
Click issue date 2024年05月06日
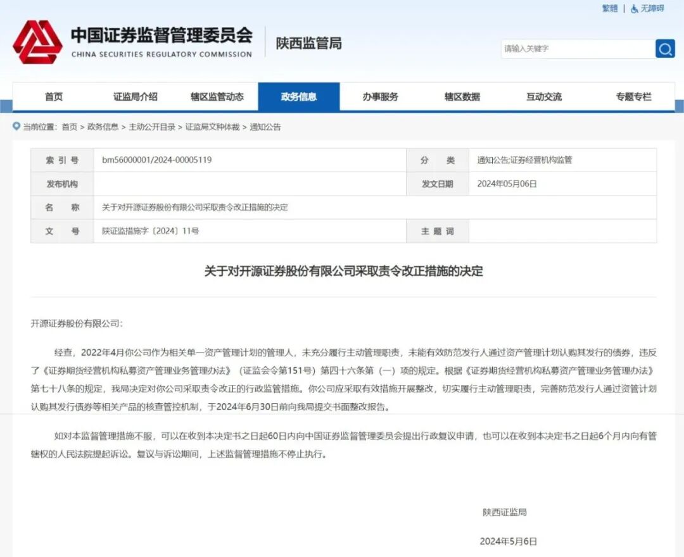click(x=507, y=184)
